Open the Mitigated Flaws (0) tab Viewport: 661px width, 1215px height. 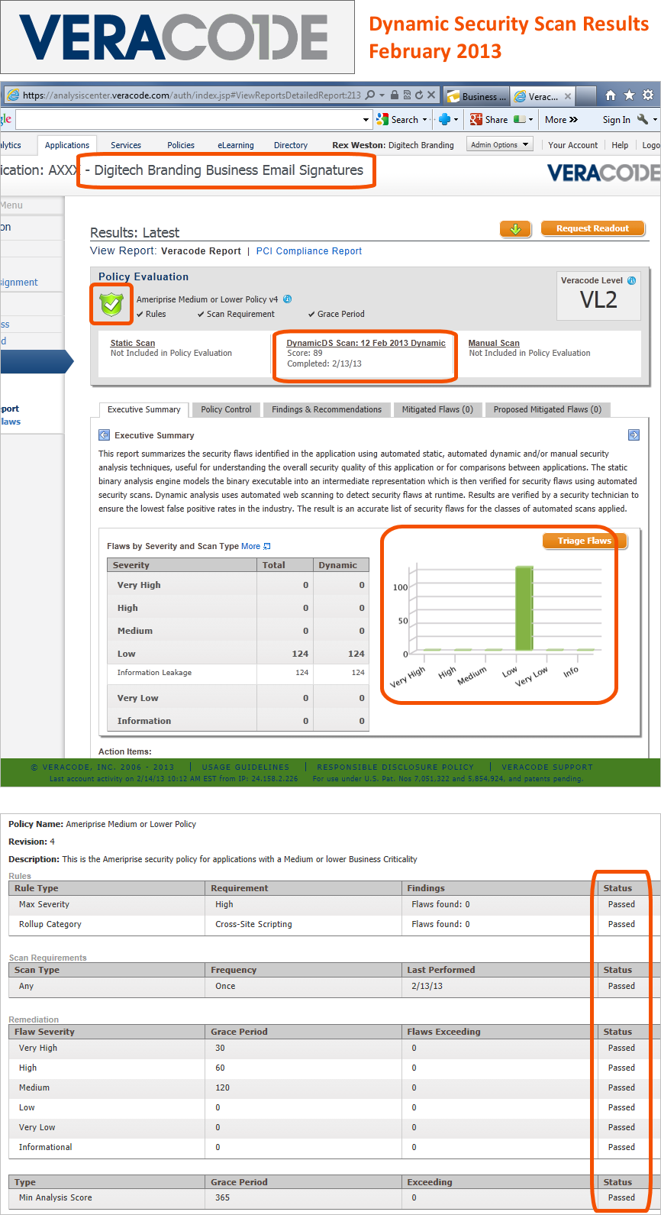(x=437, y=409)
